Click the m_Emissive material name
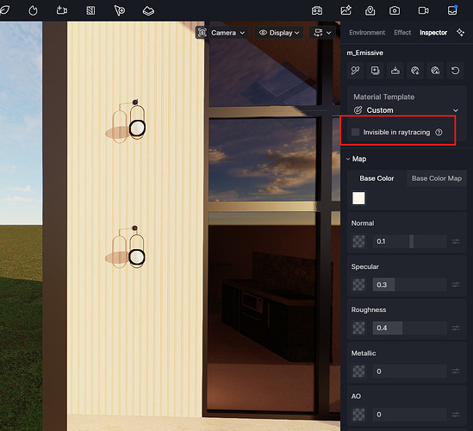The height and width of the screenshot is (431, 473). pos(364,53)
